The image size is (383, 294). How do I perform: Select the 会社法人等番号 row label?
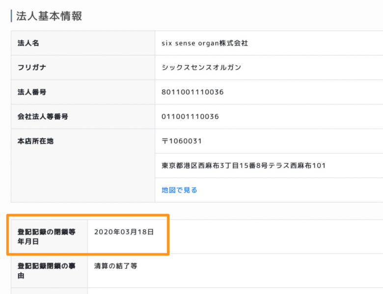point(43,116)
